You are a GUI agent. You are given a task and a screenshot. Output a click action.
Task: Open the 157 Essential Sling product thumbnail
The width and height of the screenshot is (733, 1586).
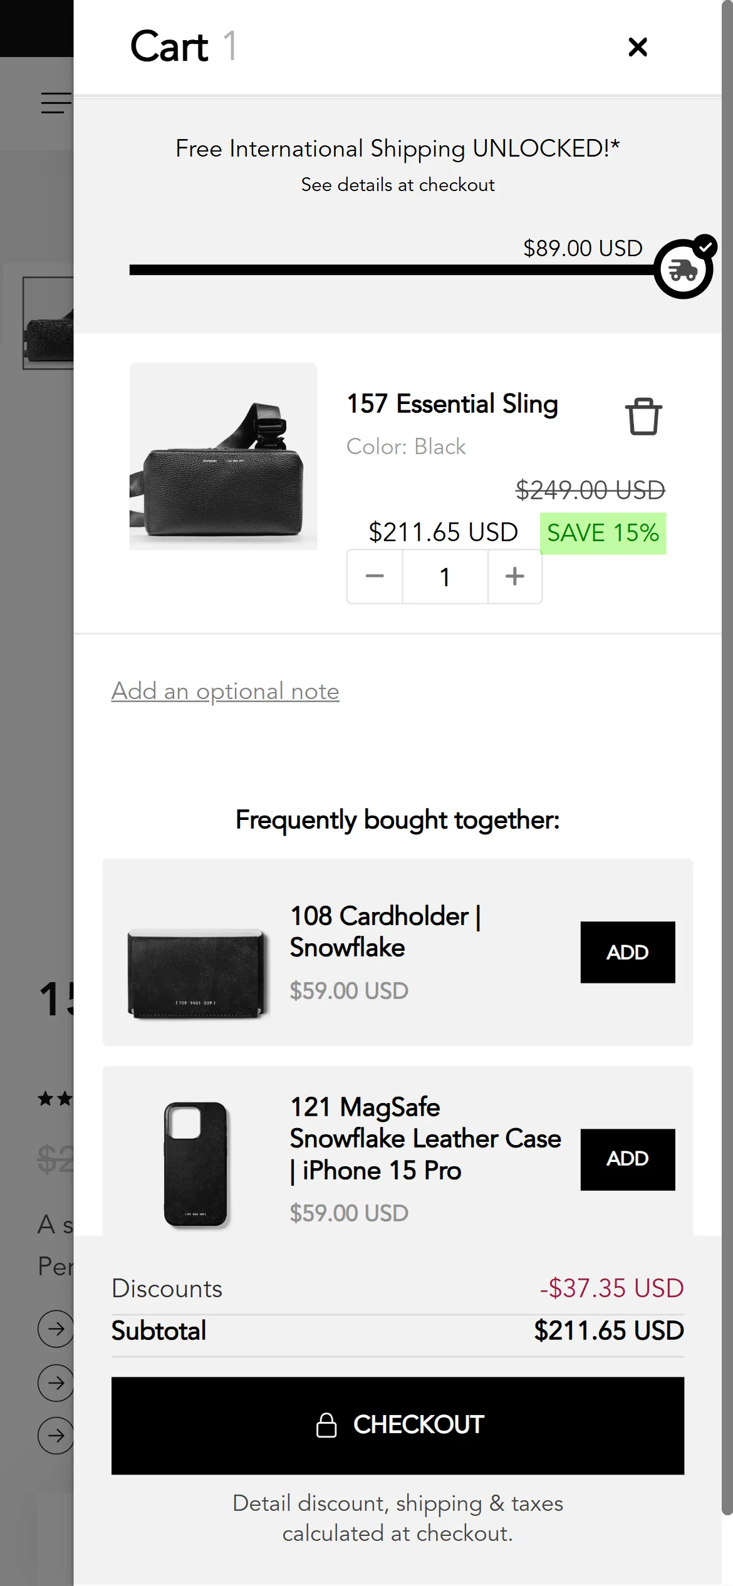pyautogui.click(x=223, y=456)
